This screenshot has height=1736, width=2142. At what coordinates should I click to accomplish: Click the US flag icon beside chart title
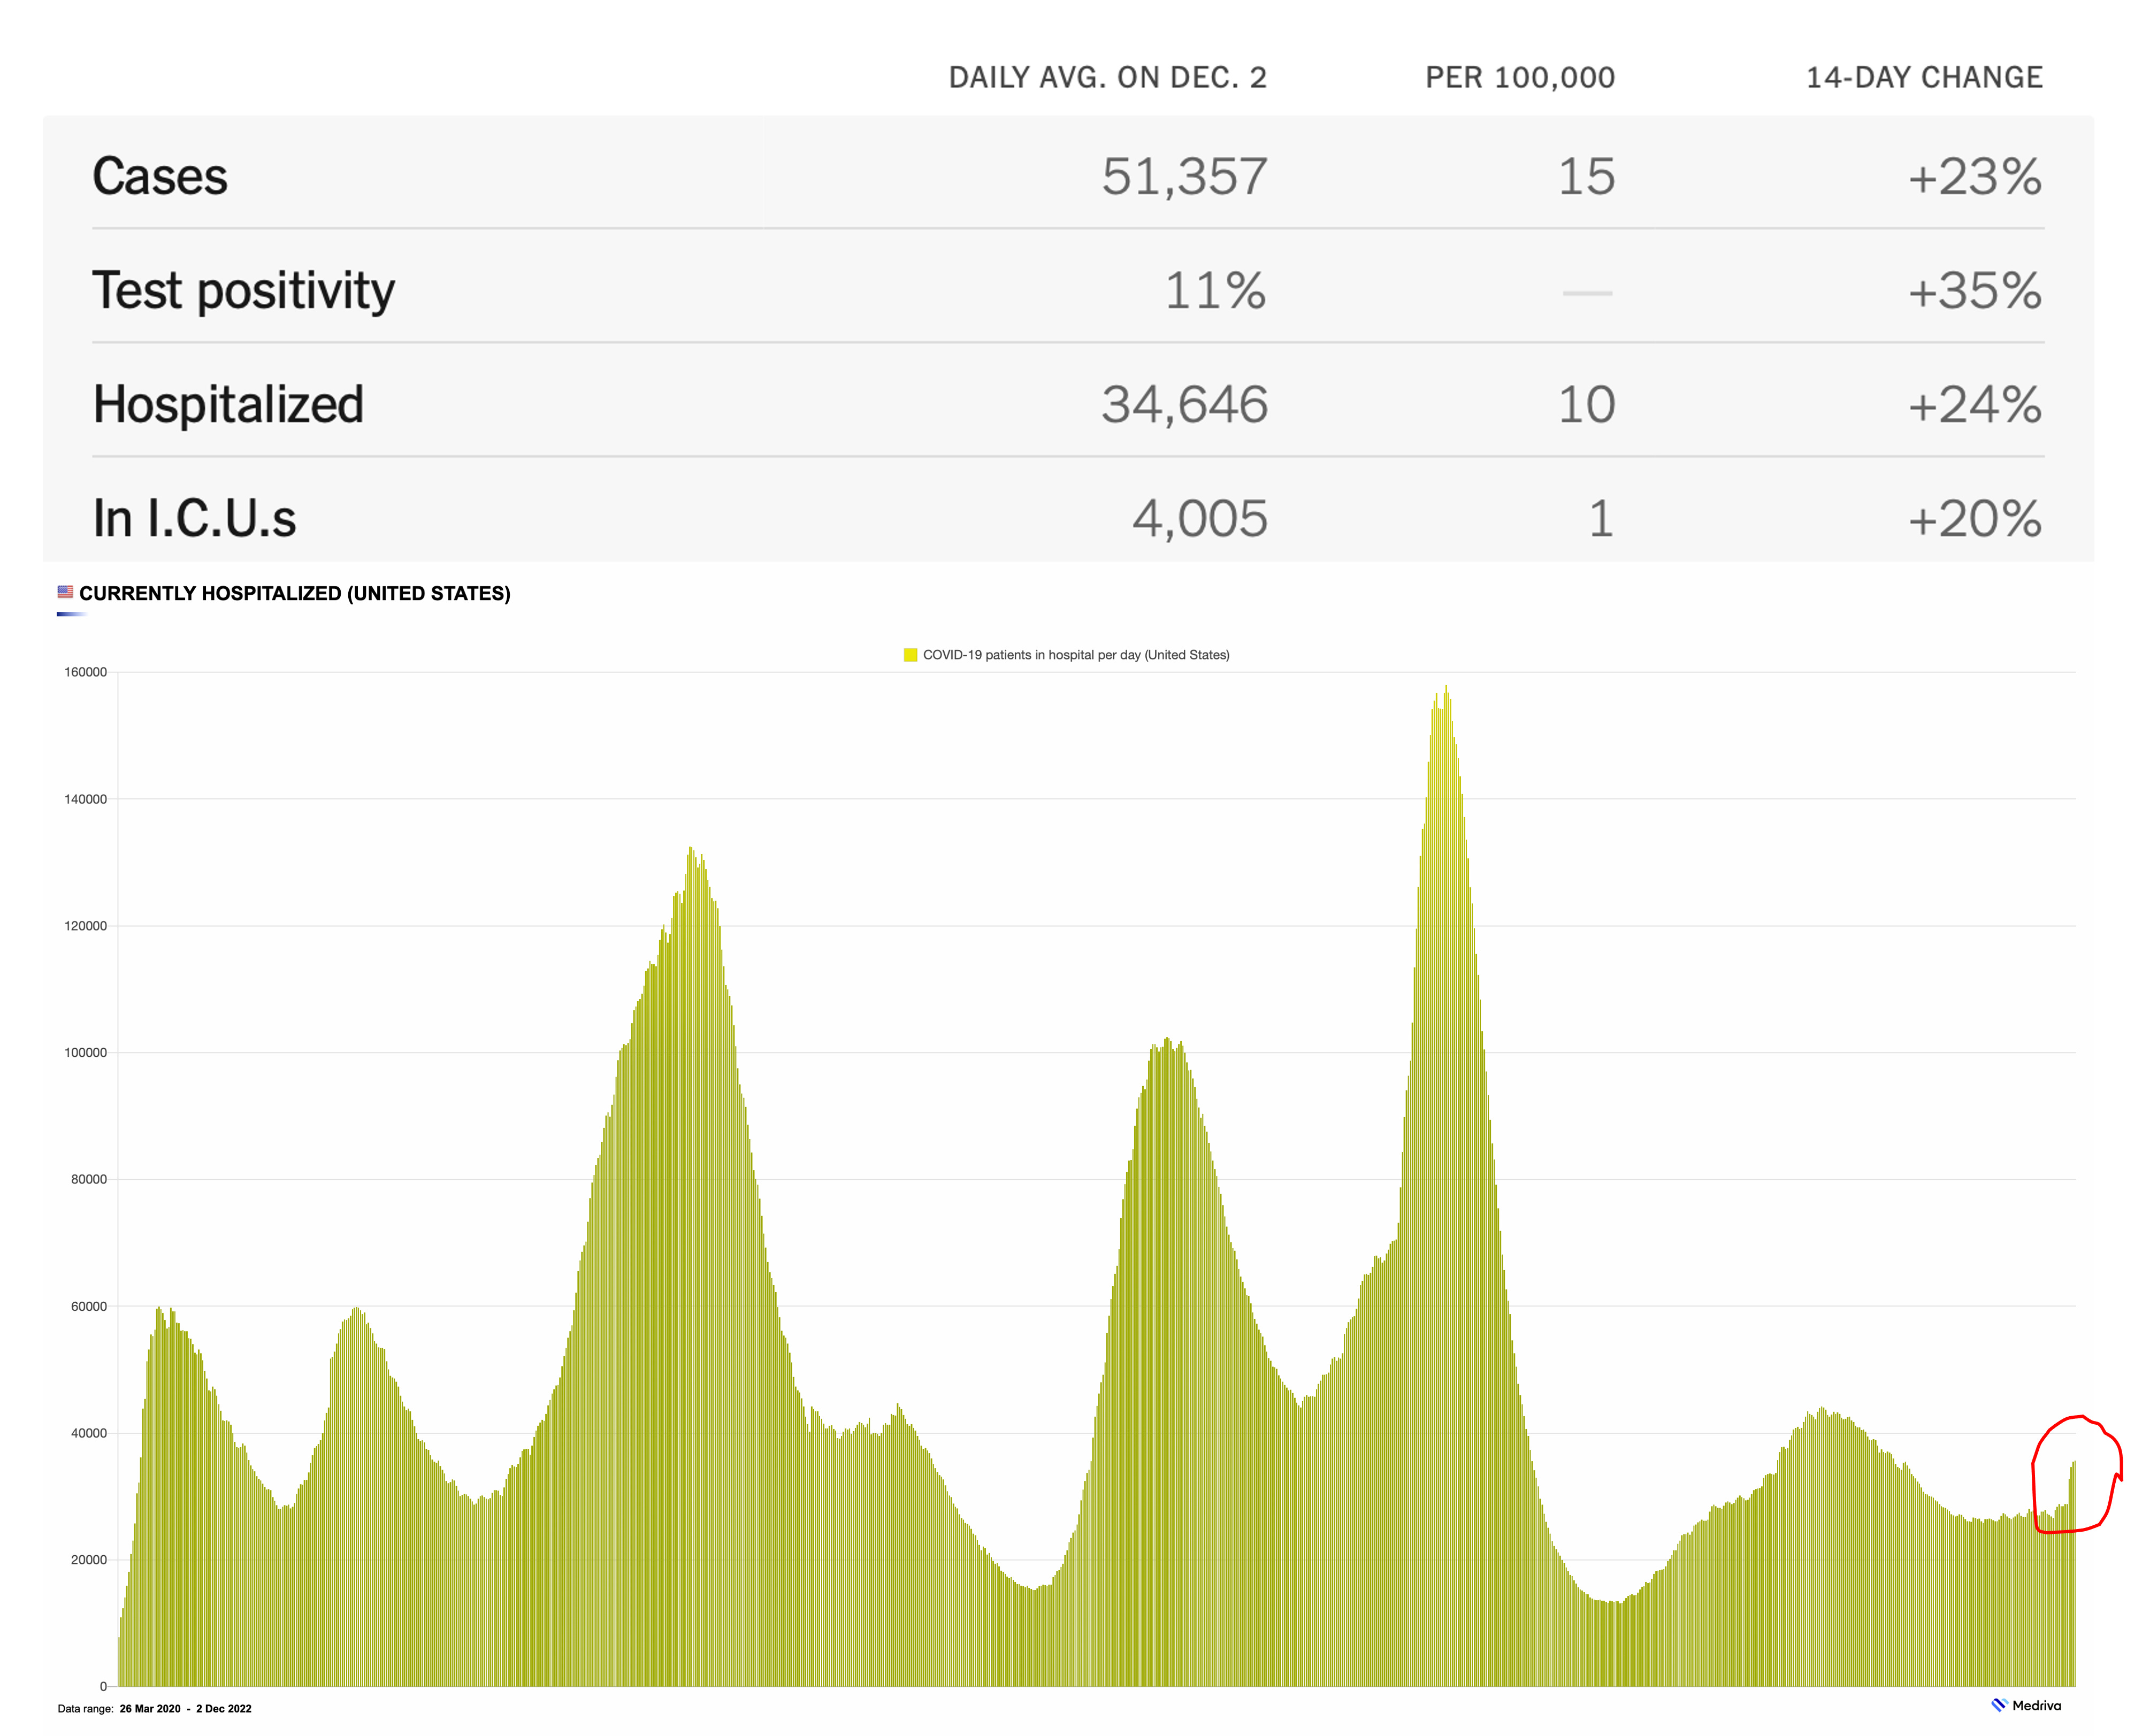(65, 592)
